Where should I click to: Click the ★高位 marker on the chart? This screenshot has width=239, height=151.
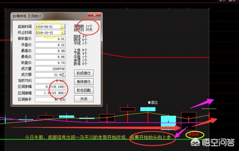[153, 103]
